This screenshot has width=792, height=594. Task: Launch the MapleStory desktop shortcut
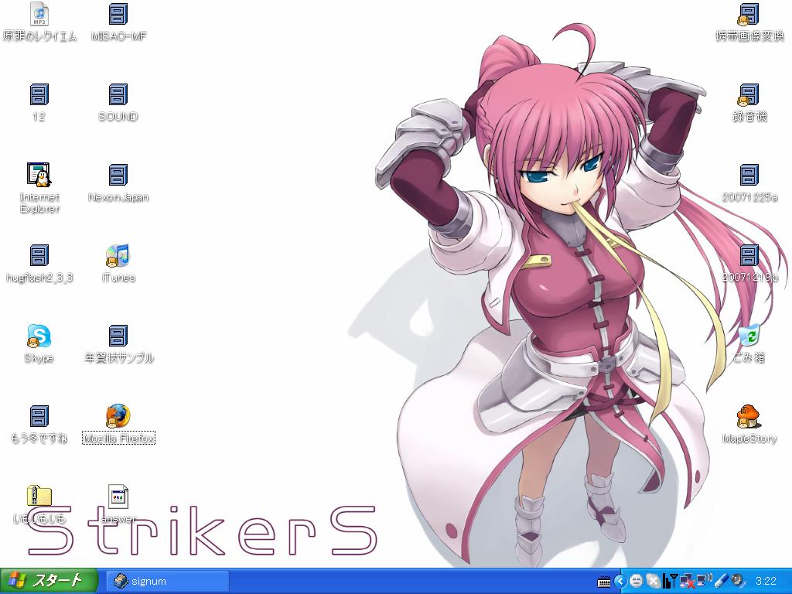tap(749, 416)
